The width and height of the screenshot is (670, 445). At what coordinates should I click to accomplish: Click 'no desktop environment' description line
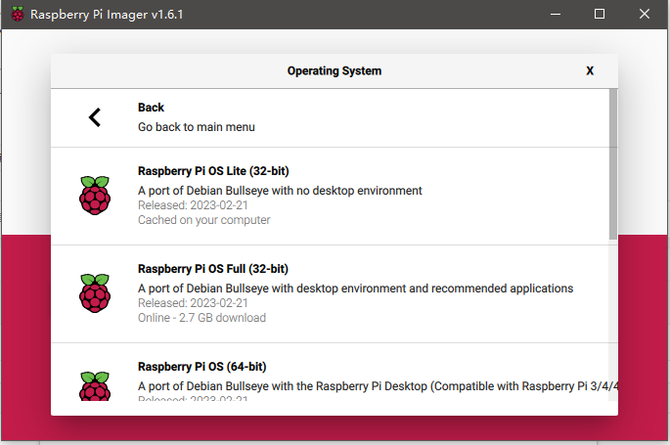pyautogui.click(x=280, y=191)
